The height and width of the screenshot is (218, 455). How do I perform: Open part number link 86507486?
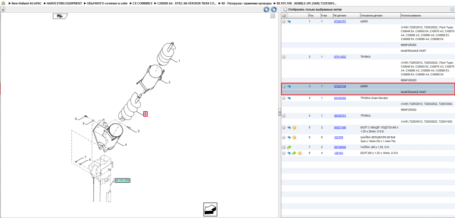tap(340, 128)
